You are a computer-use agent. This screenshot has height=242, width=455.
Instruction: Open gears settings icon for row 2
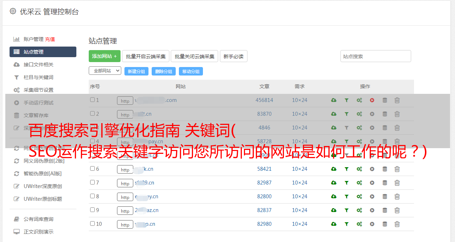[359, 114]
